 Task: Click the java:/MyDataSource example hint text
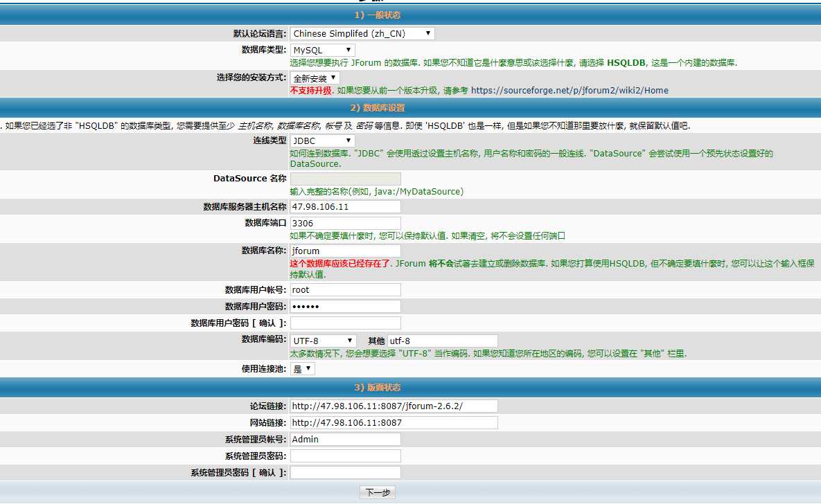418,192
